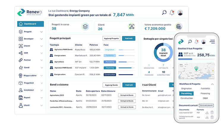Click the Progetti in corso layers icon

85,27
